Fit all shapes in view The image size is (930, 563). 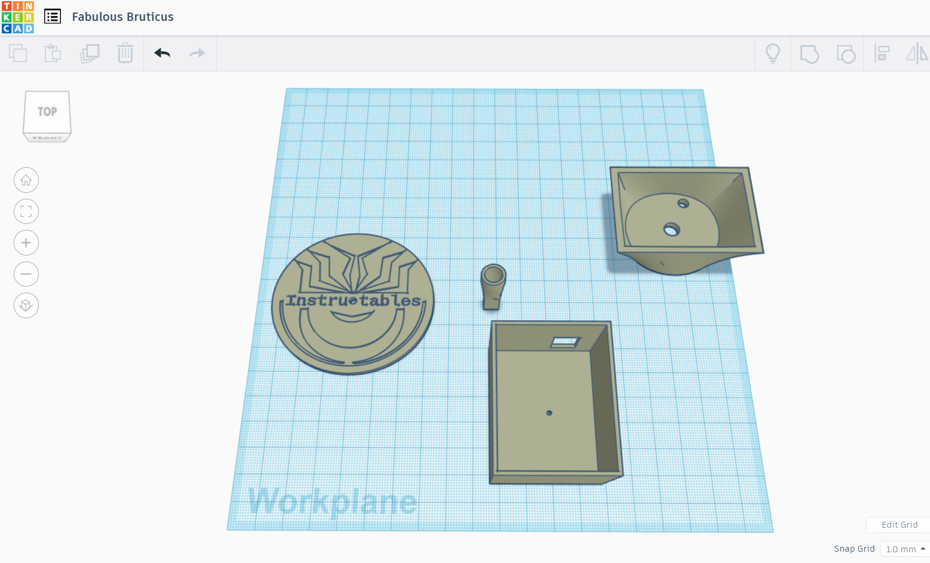click(26, 211)
